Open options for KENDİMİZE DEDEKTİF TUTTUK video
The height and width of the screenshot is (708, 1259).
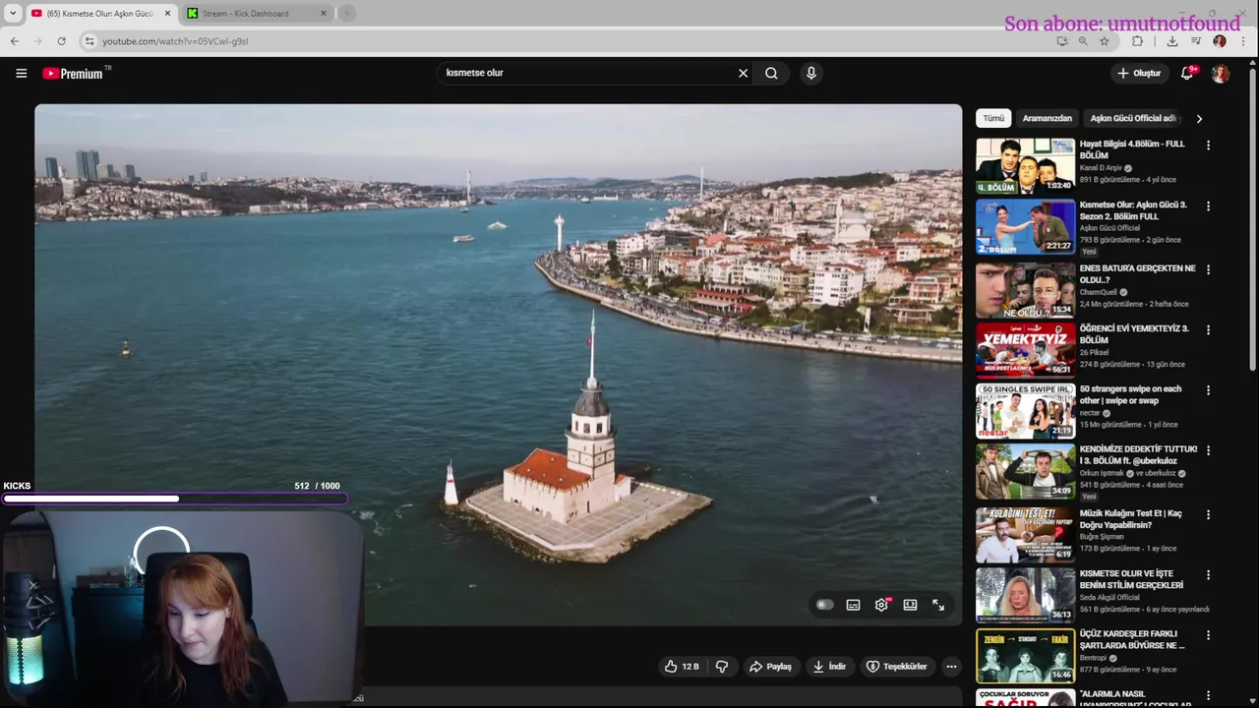point(1208,452)
